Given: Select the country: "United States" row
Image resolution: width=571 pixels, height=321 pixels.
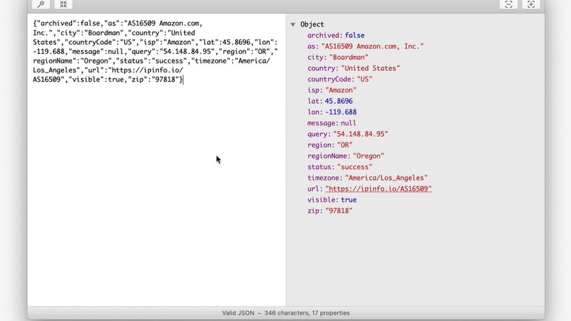Looking at the screenshot, I should coord(353,68).
